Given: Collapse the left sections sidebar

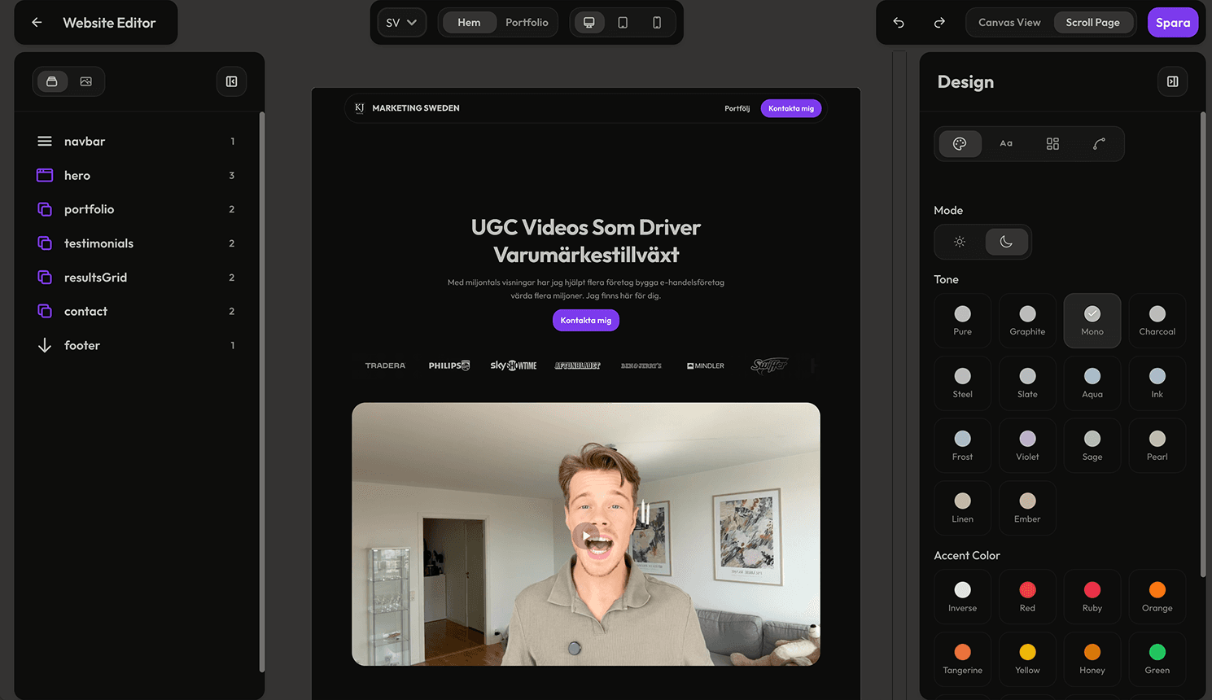Looking at the screenshot, I should pos(231,81).
